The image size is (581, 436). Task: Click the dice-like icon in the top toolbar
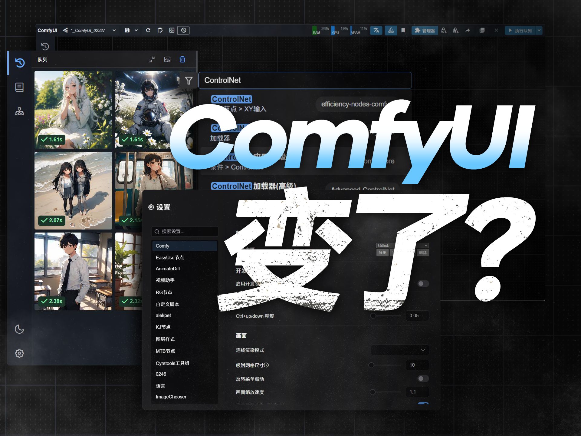(x=172, y=30)
